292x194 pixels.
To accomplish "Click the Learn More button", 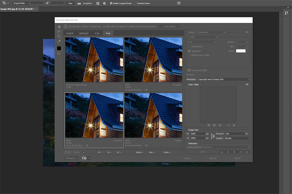I will [x=169, y=27].
